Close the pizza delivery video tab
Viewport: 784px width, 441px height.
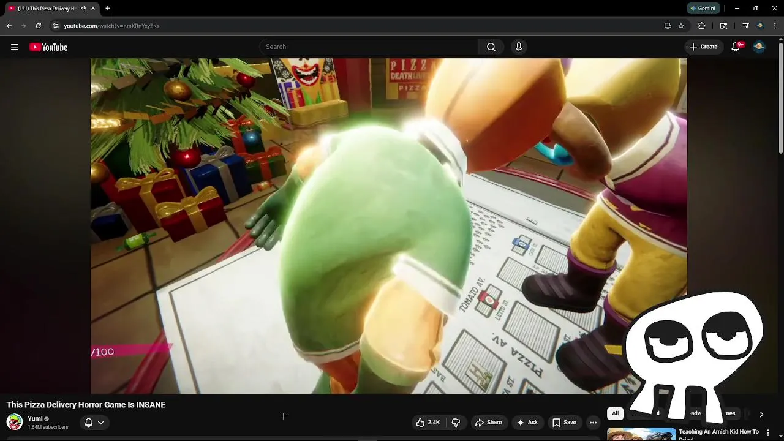click(x=93, y=9)
